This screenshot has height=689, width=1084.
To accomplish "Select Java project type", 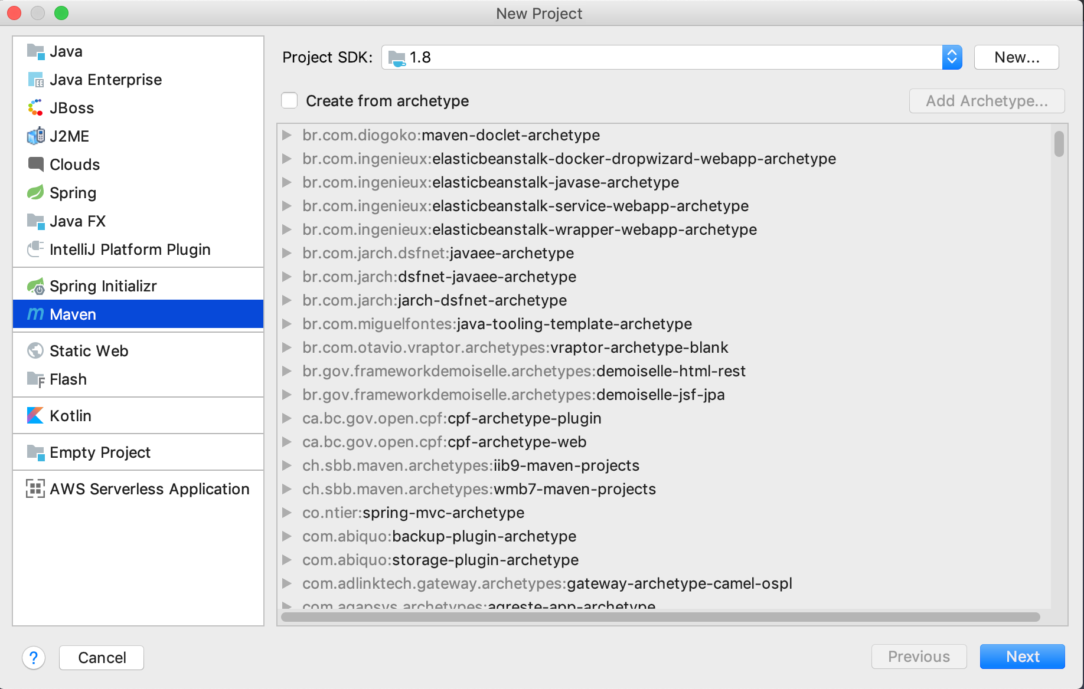I will (x=138, y=51).
